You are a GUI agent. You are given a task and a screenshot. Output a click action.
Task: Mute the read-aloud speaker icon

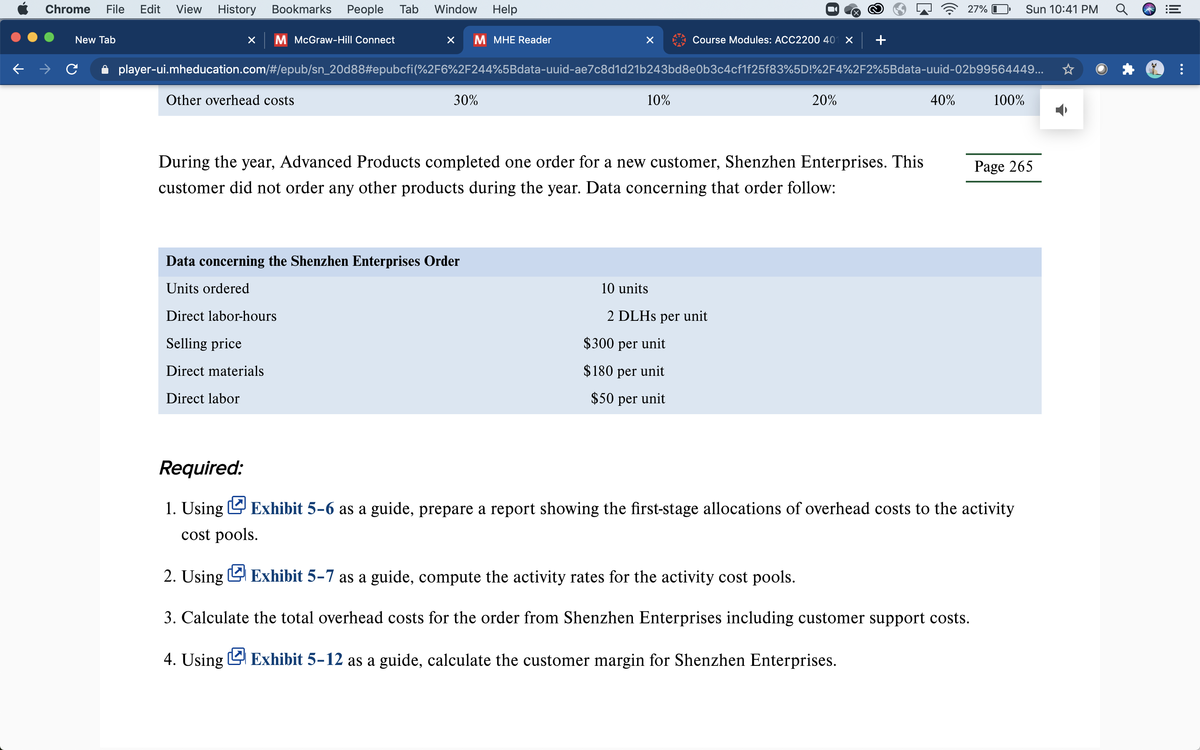coord(1062,109)
